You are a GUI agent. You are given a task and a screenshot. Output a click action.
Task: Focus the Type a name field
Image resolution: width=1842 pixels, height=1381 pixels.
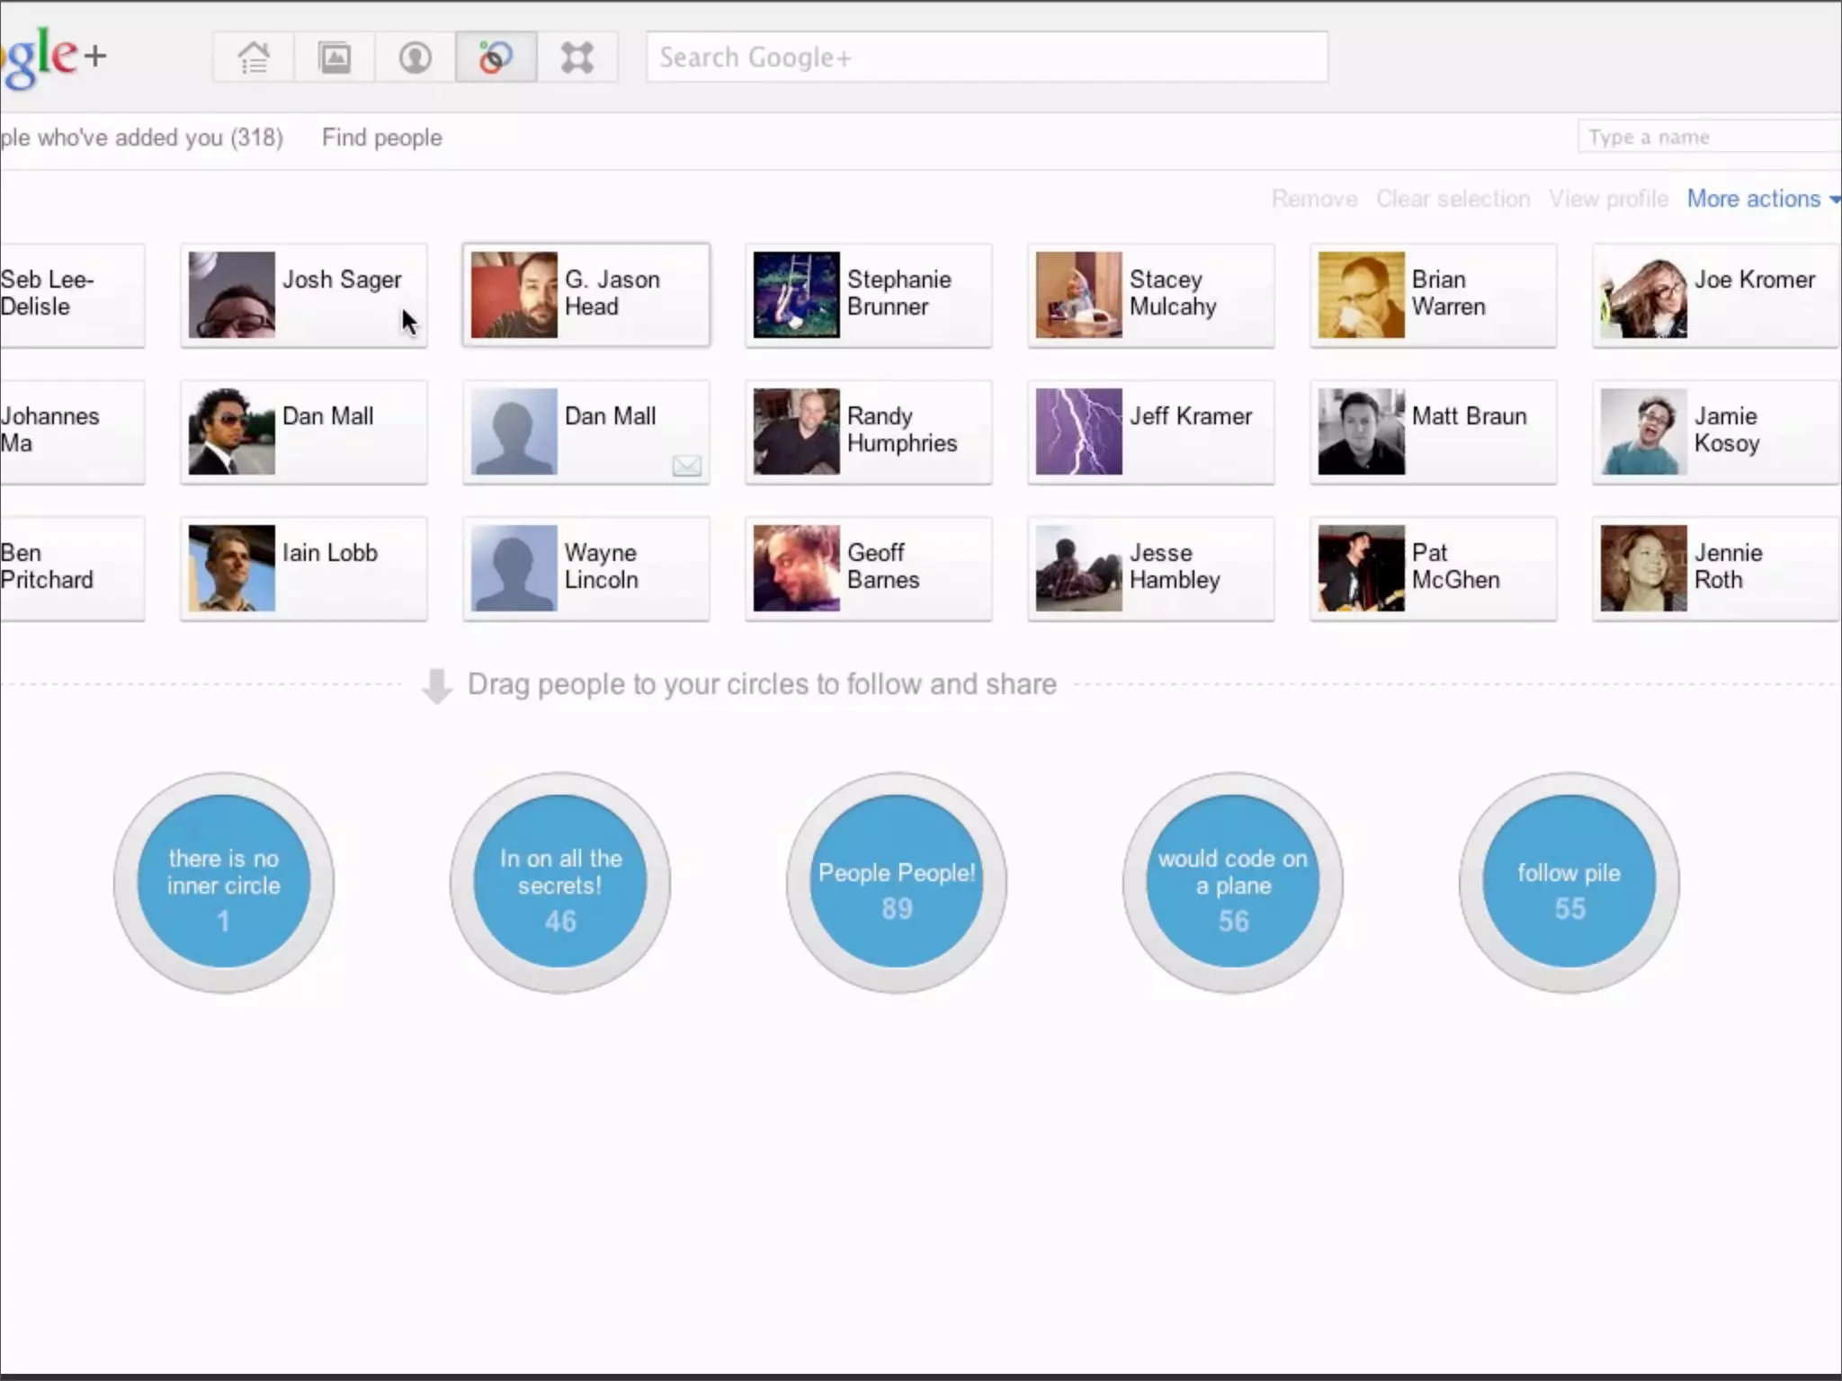tap(1709, 138)
